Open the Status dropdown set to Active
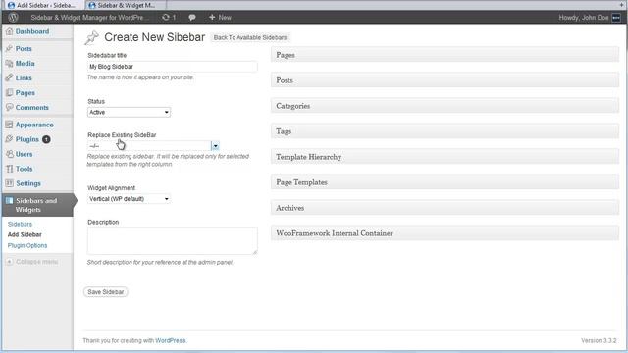 129,112
